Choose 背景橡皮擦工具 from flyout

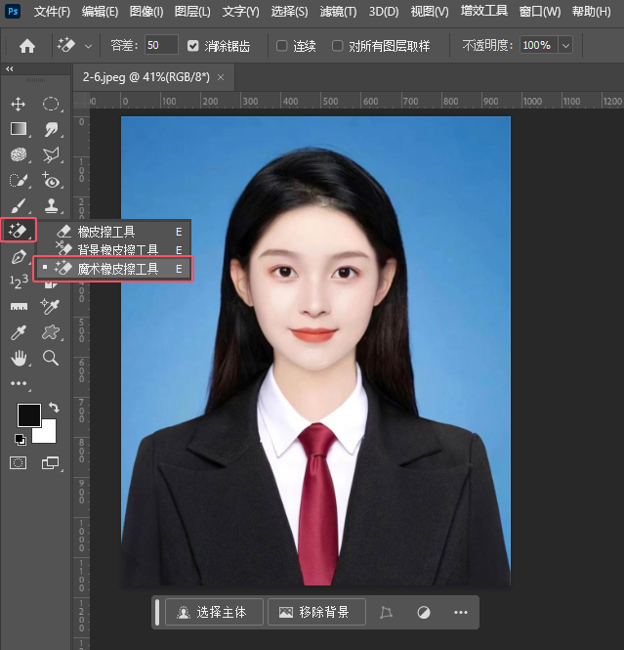pyautogui.click(x=114, y=249)
